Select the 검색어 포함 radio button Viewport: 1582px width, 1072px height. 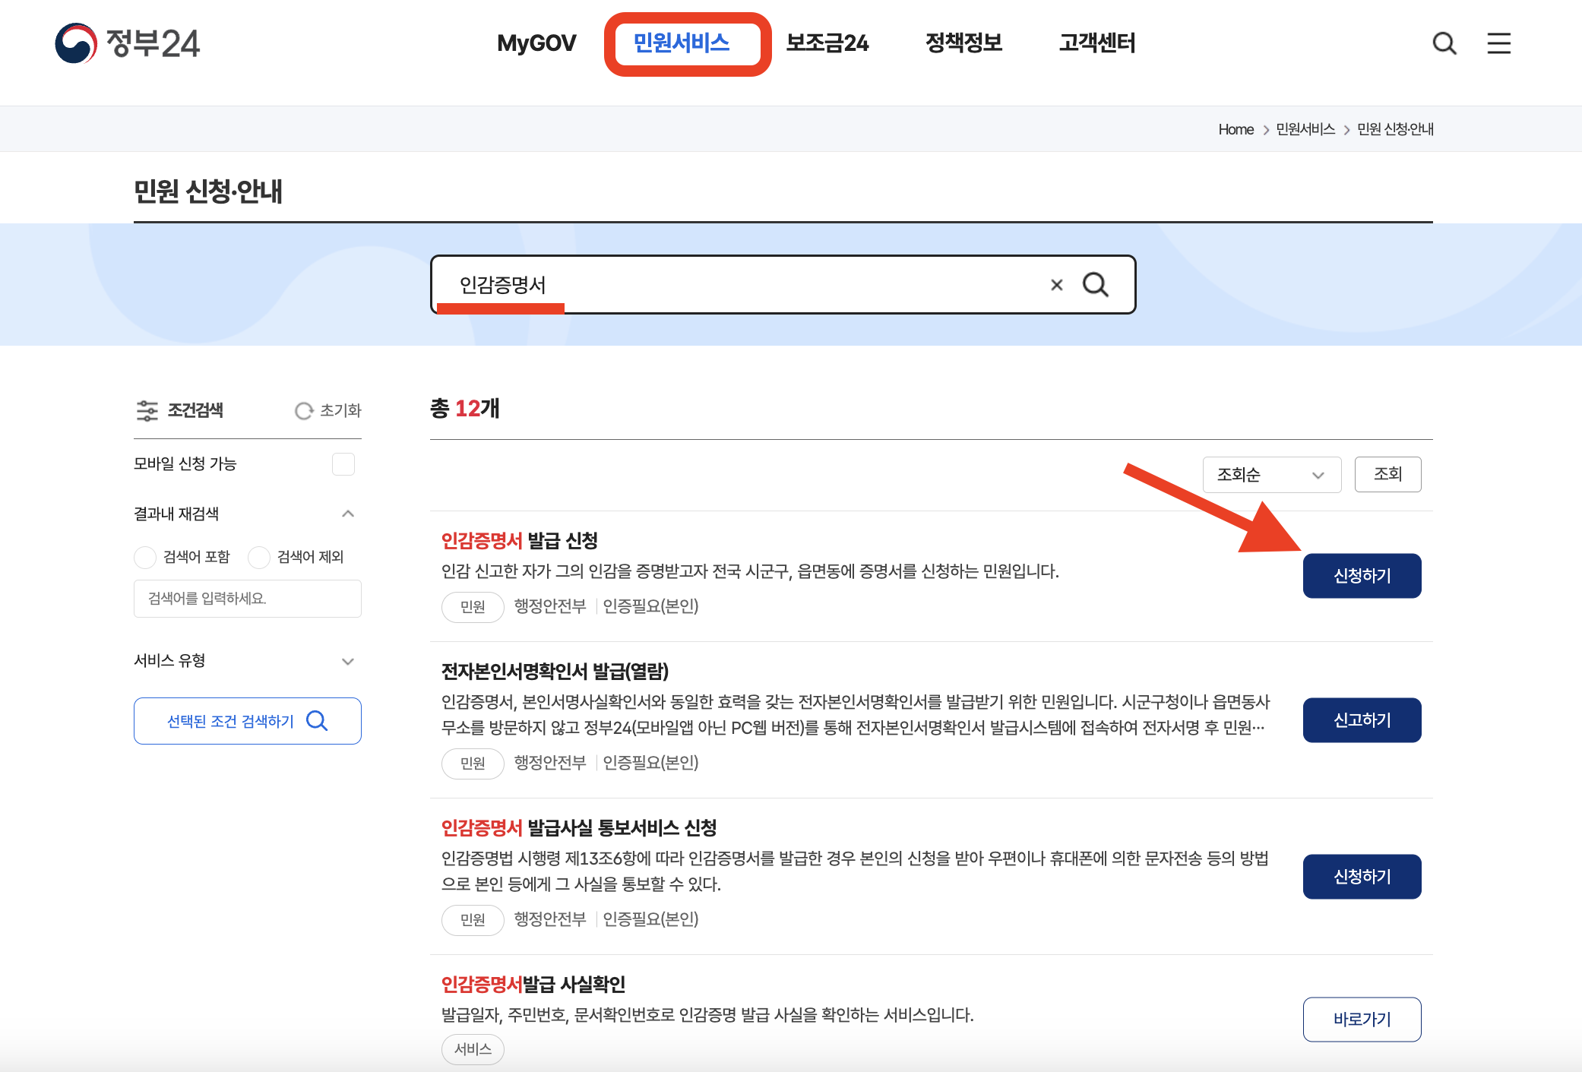tap(144, 557)
